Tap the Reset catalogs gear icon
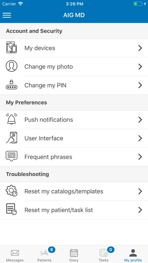Viewport: 148px width, 263px height. pyautogui.click(x=11, y=191)
